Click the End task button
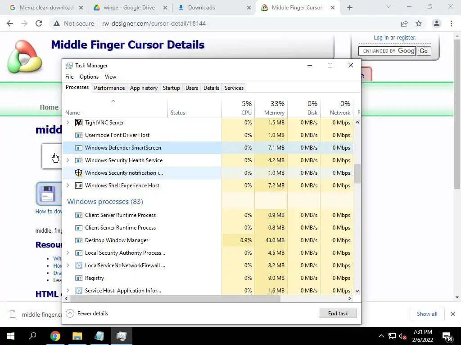 [338, 314]
